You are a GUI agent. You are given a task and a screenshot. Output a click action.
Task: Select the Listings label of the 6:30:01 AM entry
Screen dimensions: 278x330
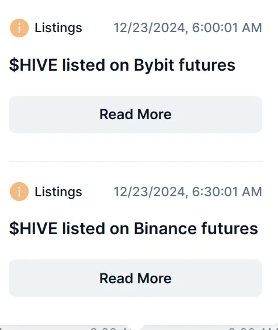(58, 192)
